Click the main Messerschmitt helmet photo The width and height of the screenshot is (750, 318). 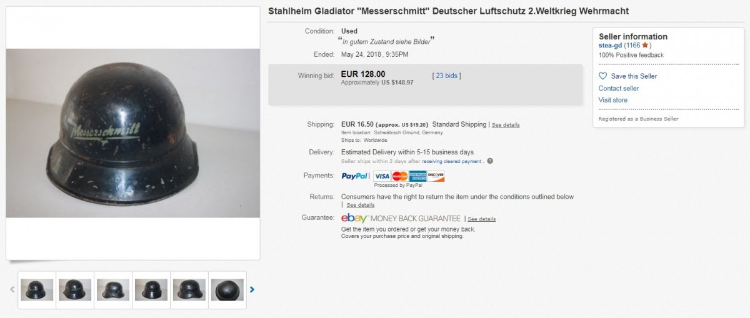point(133,133)
